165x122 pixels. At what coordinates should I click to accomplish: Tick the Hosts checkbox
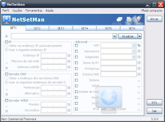pyautogui.click(x=76, y=98)
